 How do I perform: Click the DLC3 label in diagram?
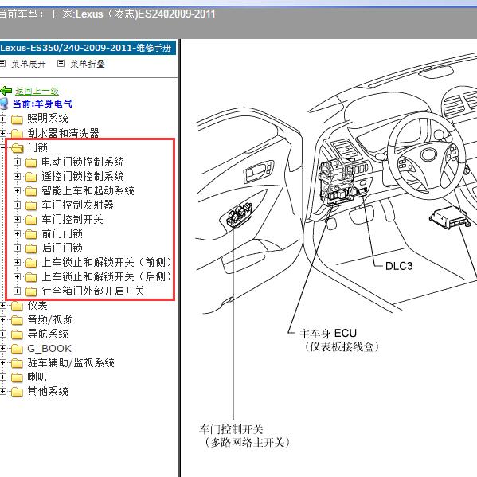point(399,266)
